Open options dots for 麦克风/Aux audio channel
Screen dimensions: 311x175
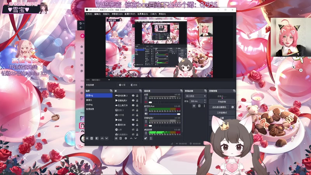pos(146,110)
